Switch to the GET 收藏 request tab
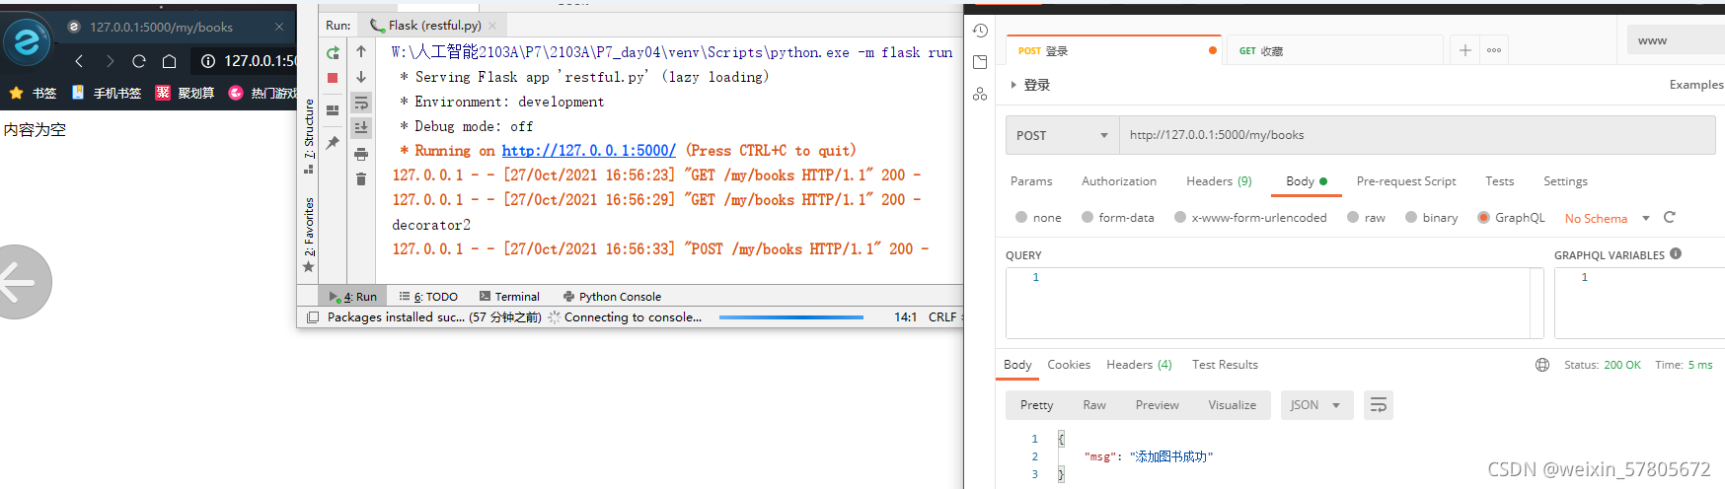The image size is (1725, 489). click(x=1334, y=50)
